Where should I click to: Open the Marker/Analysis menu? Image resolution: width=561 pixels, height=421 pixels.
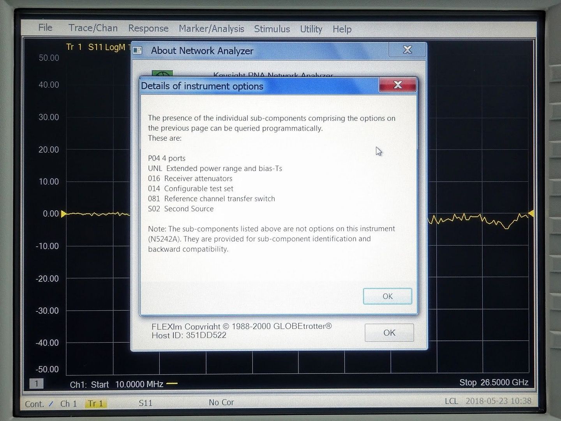point(212,29)
